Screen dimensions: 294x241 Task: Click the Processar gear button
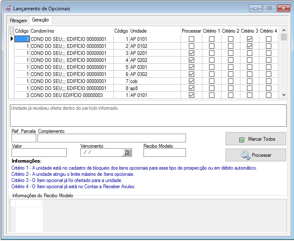[x=256, y=155]
